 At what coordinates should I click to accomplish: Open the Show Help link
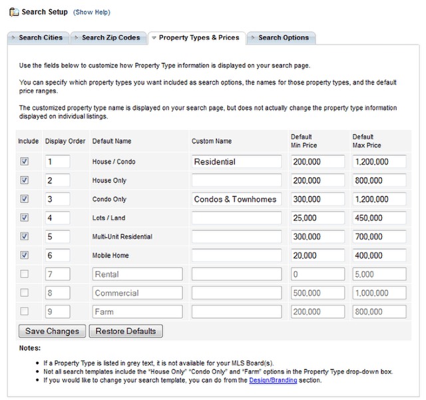pyautogui.click(x=92, y=12)
